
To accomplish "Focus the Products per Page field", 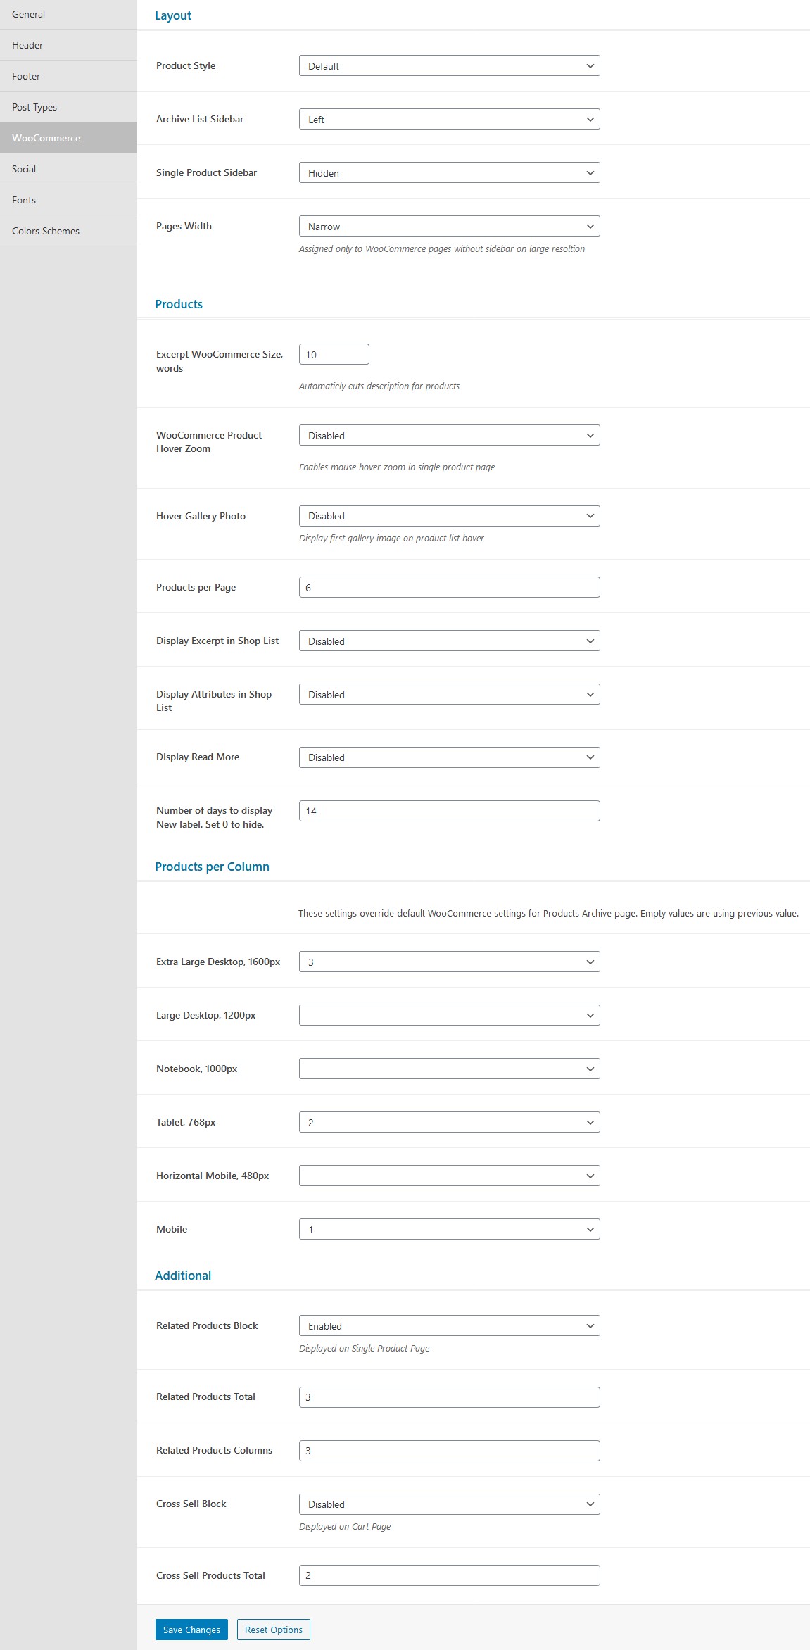I will click(x=449, y=587).
